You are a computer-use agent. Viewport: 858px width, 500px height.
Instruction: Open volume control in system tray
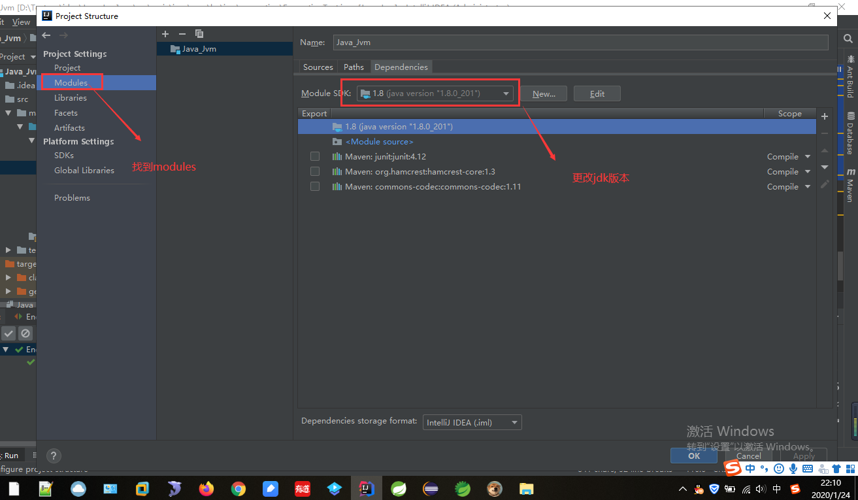click(761, 489)
